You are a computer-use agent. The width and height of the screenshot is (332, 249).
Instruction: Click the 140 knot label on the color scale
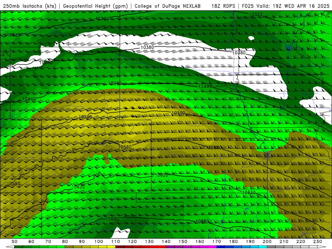[166, 242]
